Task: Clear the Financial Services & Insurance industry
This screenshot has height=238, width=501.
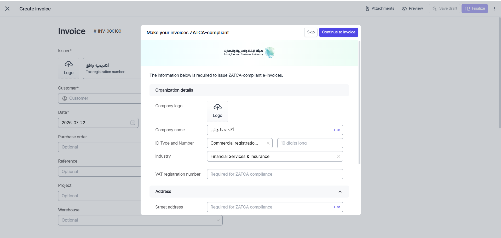Action: coord(338,156)
